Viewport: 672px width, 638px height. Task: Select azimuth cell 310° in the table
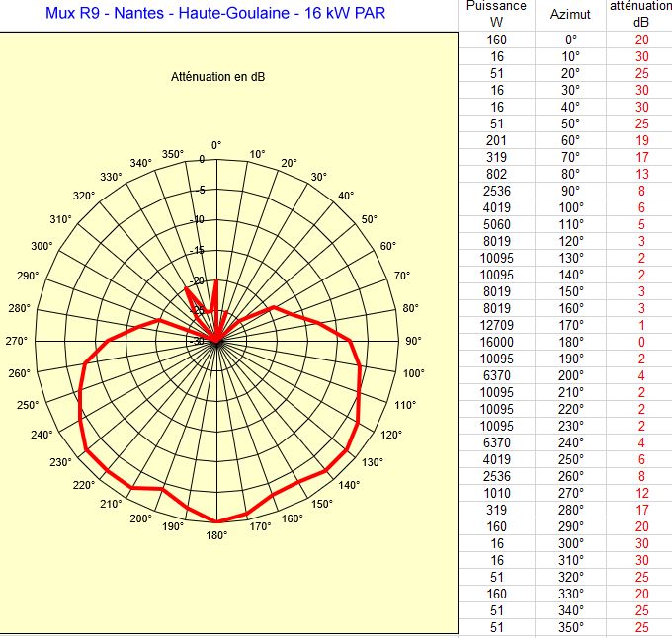(571, 561)
